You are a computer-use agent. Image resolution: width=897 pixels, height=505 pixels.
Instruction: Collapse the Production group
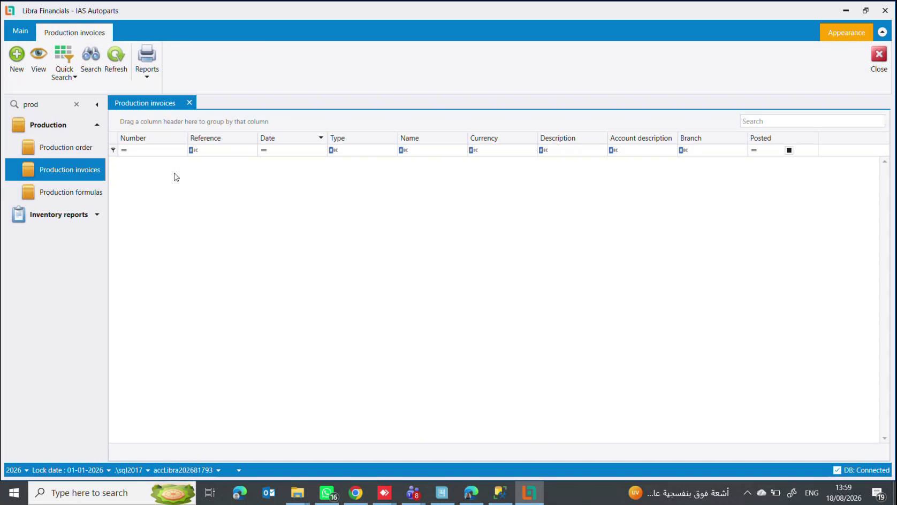(x=97, y=125)
